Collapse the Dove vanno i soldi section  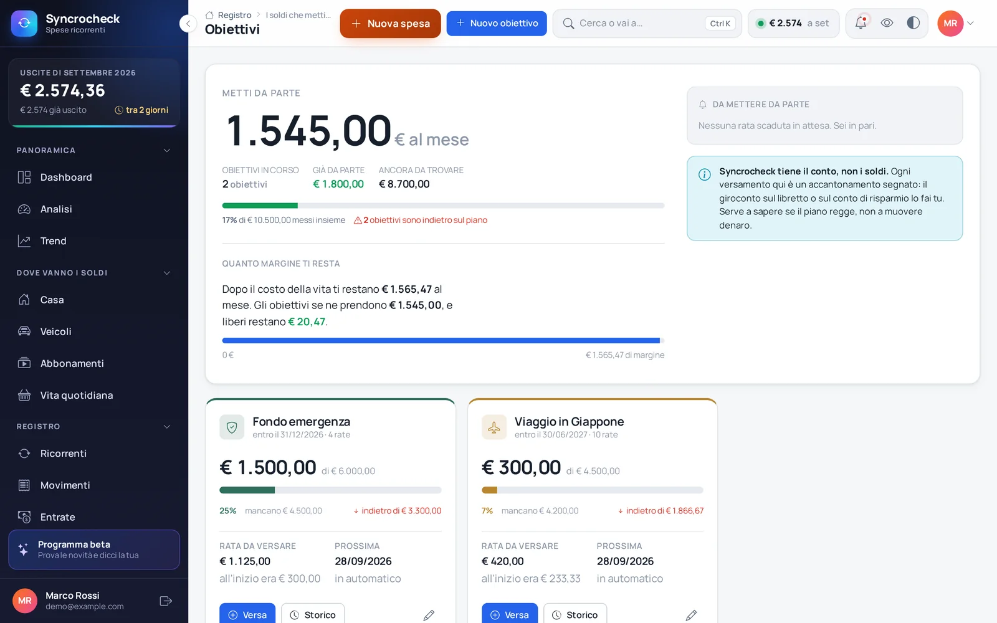[x=94, y=273]
